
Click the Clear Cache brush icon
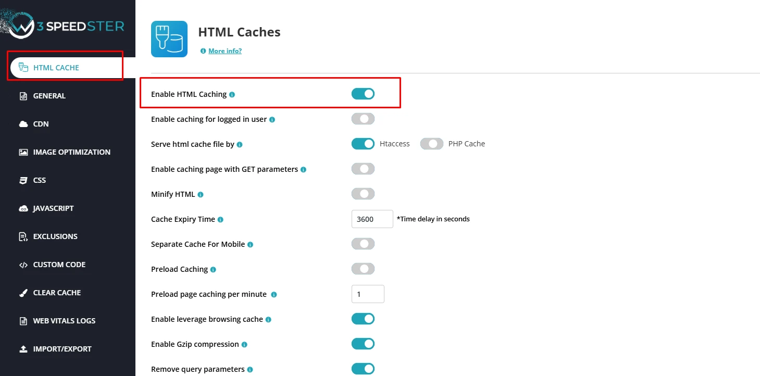point(23,293)
